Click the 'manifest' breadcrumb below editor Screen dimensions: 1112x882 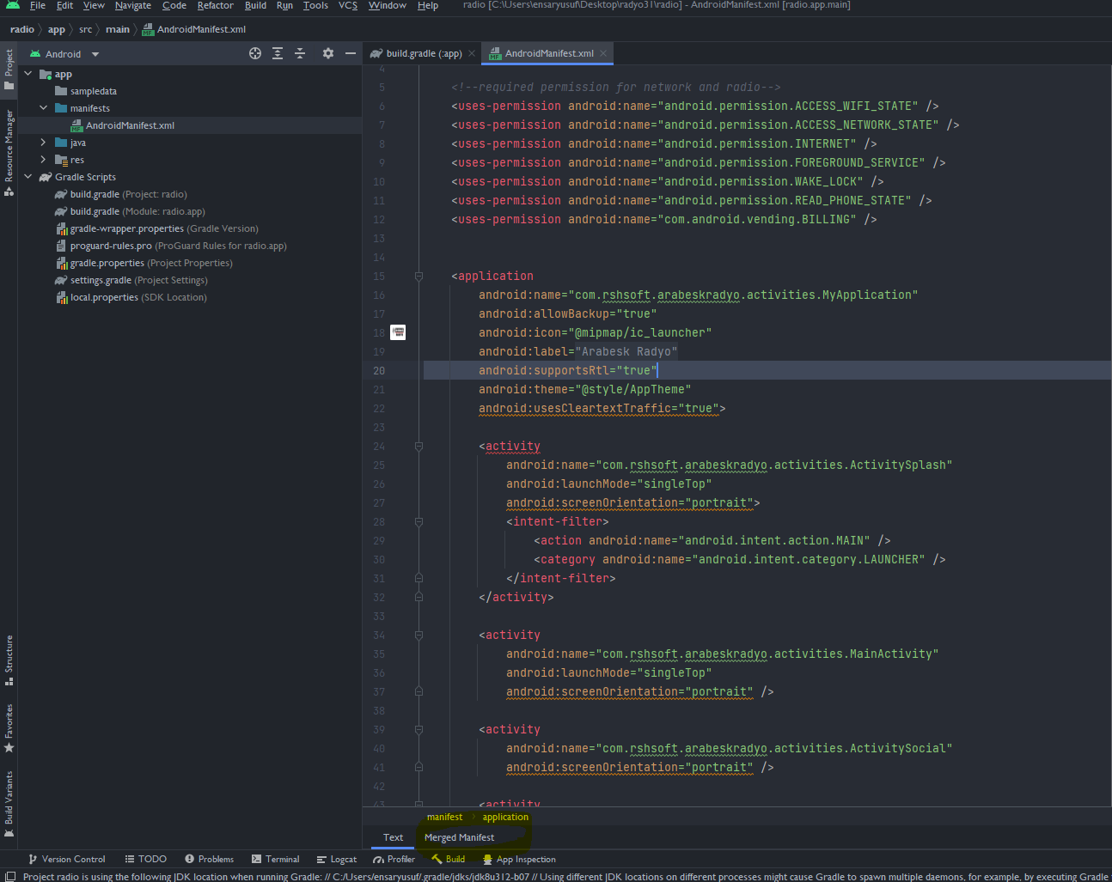click(x=444, y=817)
